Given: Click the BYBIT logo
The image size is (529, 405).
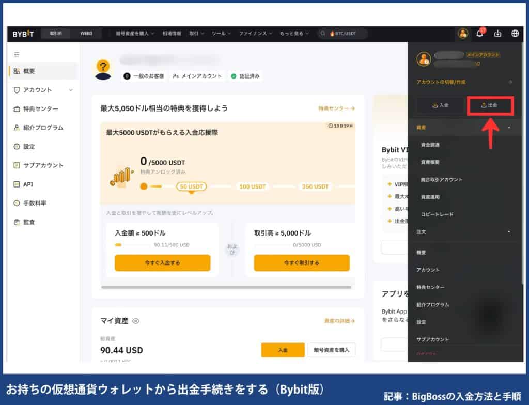Looking at the screenshot, I should [24, 34].
